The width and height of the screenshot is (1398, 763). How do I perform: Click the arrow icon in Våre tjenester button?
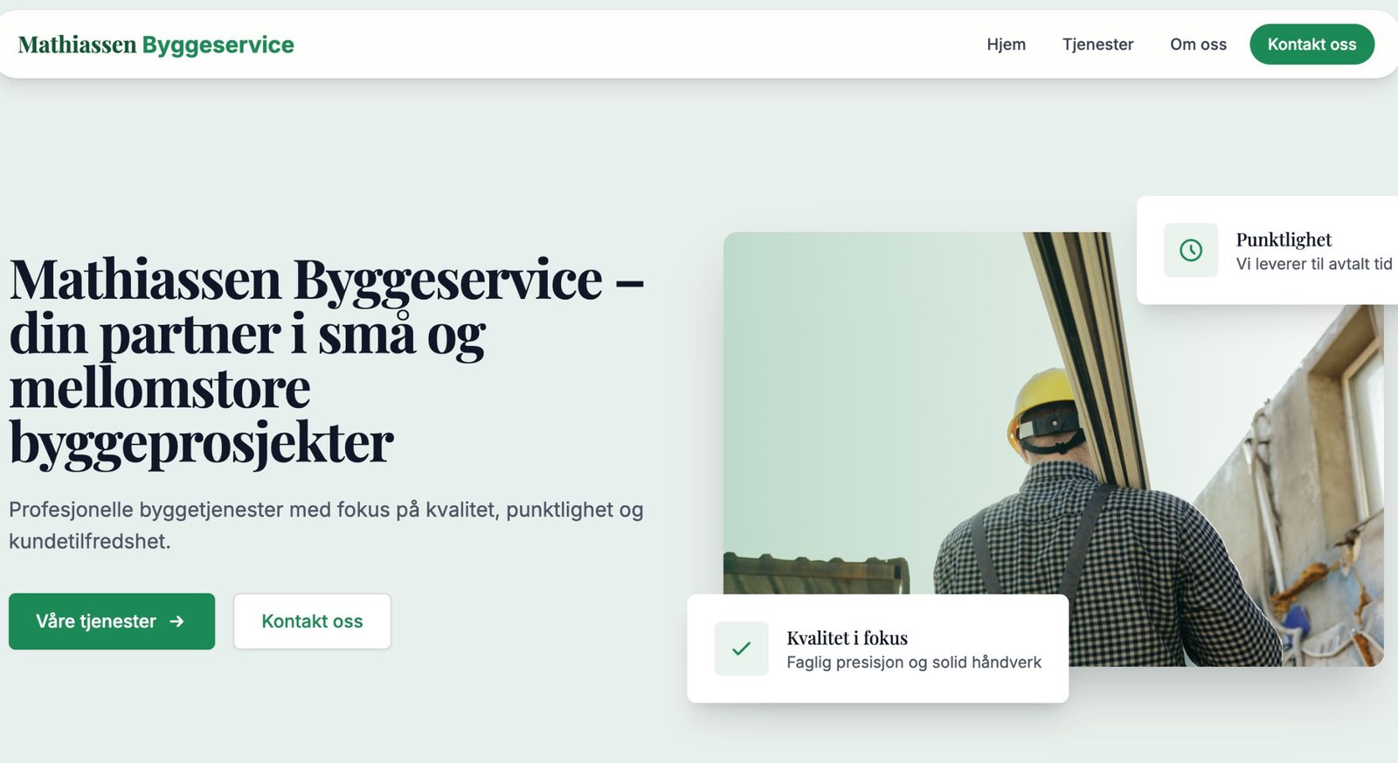(177, 621)
